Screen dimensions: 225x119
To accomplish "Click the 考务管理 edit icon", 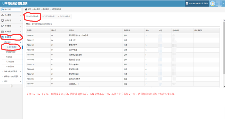I will (3, 26).
